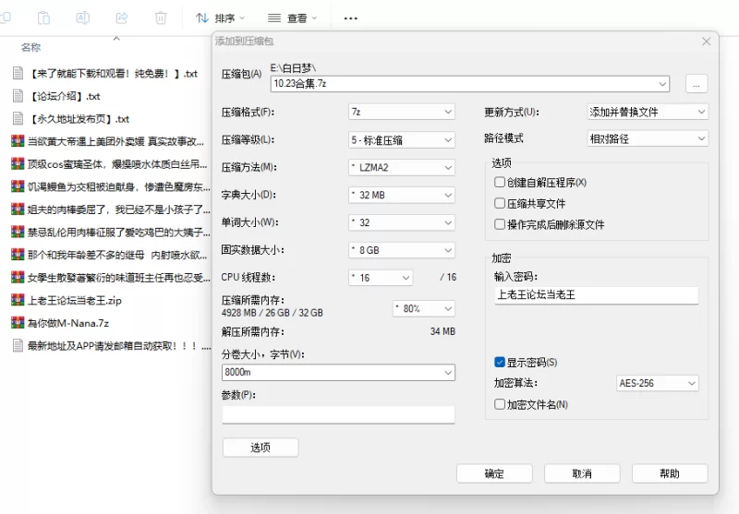Click inside the 输入密码 password field
This screenshot has height=514, width=739.
coord(596,295)
